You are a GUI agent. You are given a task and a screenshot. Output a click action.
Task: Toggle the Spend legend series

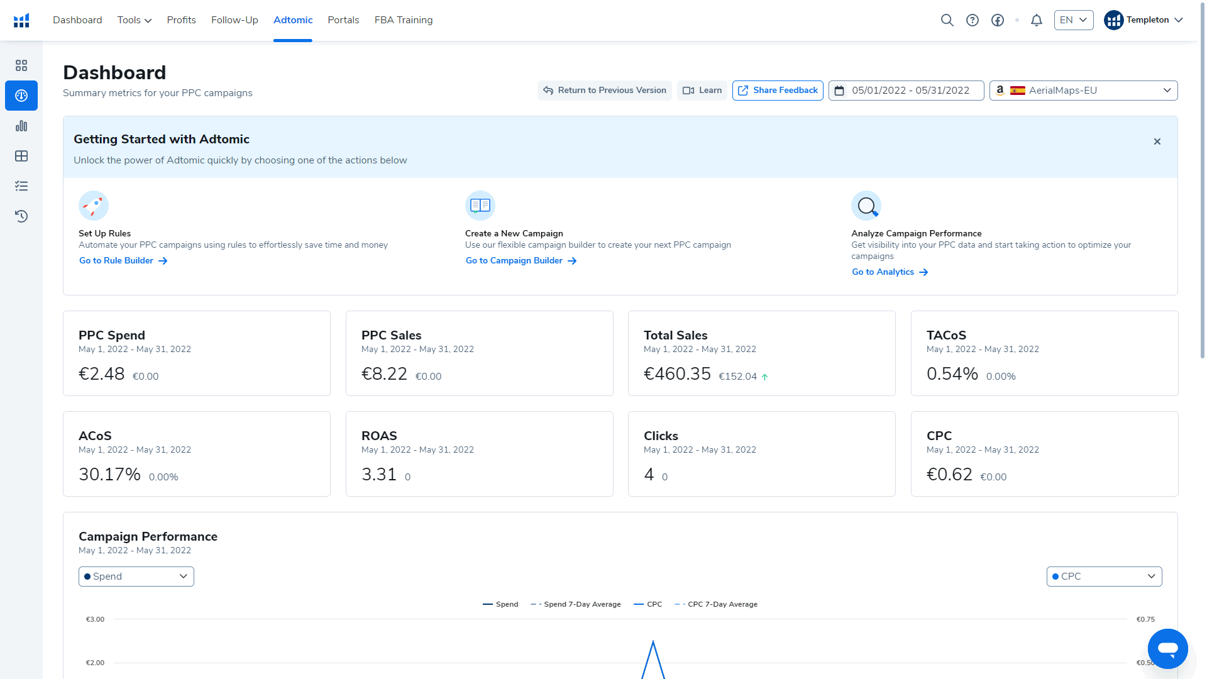pyautogui.click(x=500, y=604)
